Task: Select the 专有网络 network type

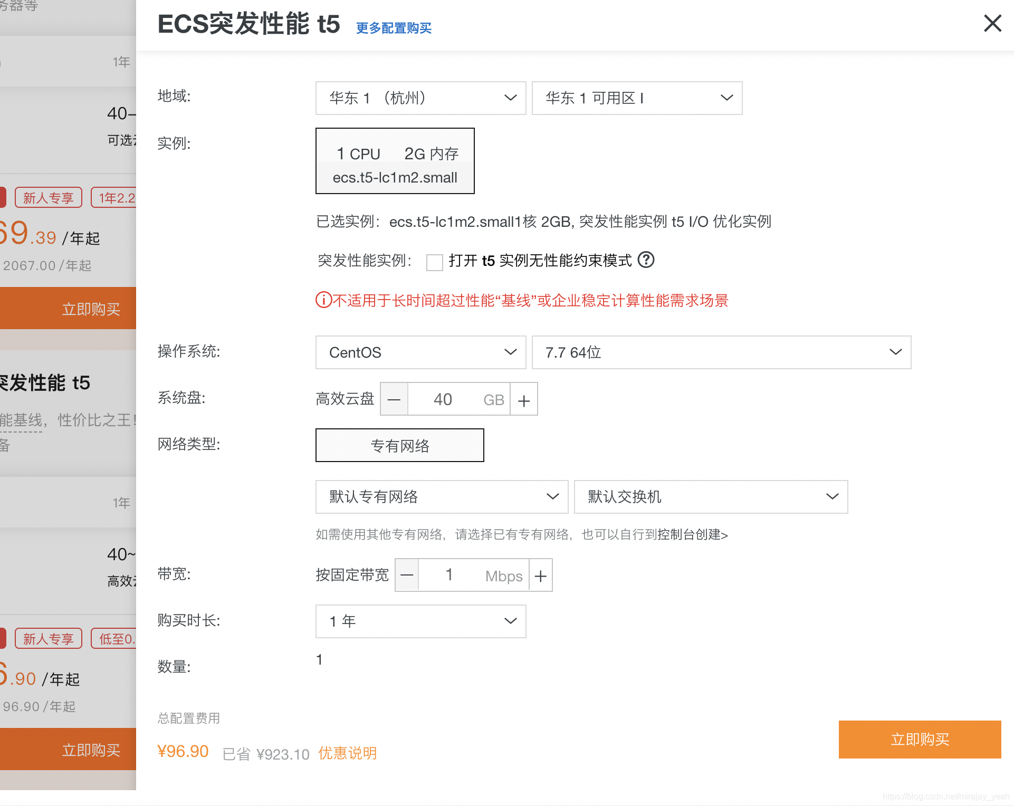Action: pos(399,445)
